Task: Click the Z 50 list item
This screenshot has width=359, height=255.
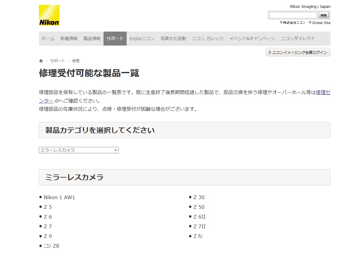Action: pyautogui.click(x=199, y=207)
